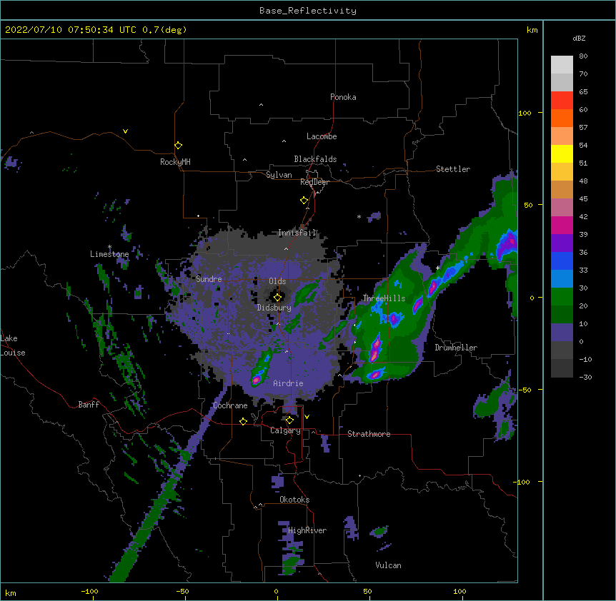The image size is (616, 601).
Task: Click the yellow V marker northwest of RockyMH
Action: 125,131
